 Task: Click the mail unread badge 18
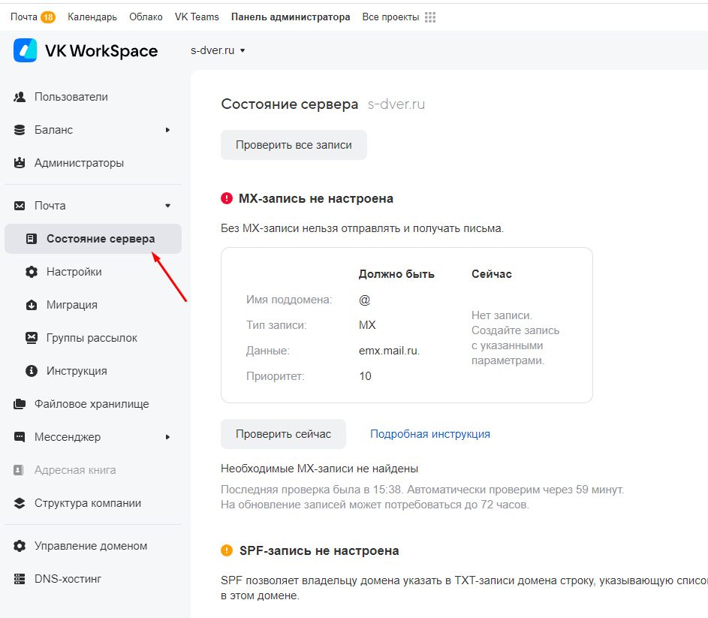pos(48,17)
